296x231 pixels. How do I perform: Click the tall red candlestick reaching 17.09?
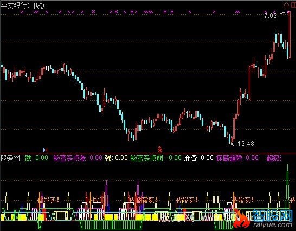click(289, 35)
